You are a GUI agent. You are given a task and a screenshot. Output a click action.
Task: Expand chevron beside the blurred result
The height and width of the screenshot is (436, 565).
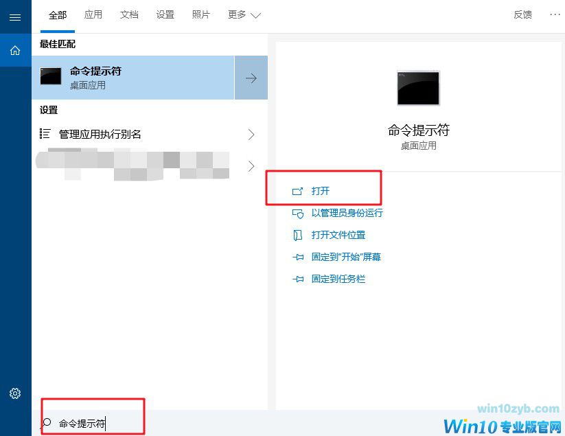point(251,166)
